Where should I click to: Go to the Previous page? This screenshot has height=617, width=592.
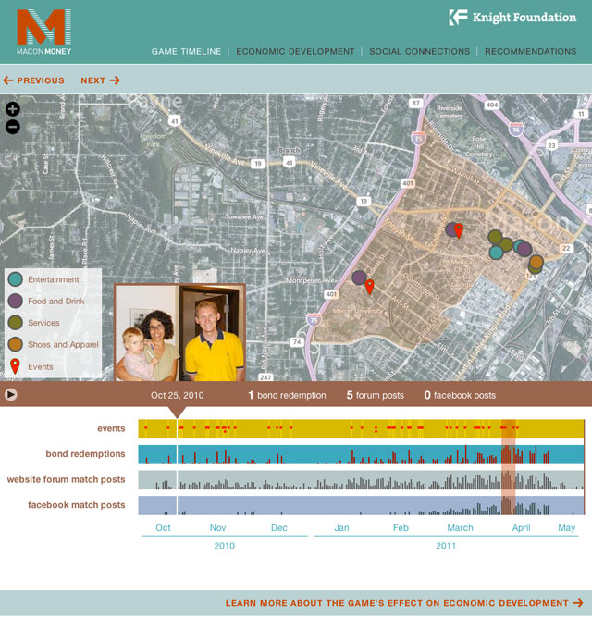[34, 80]
